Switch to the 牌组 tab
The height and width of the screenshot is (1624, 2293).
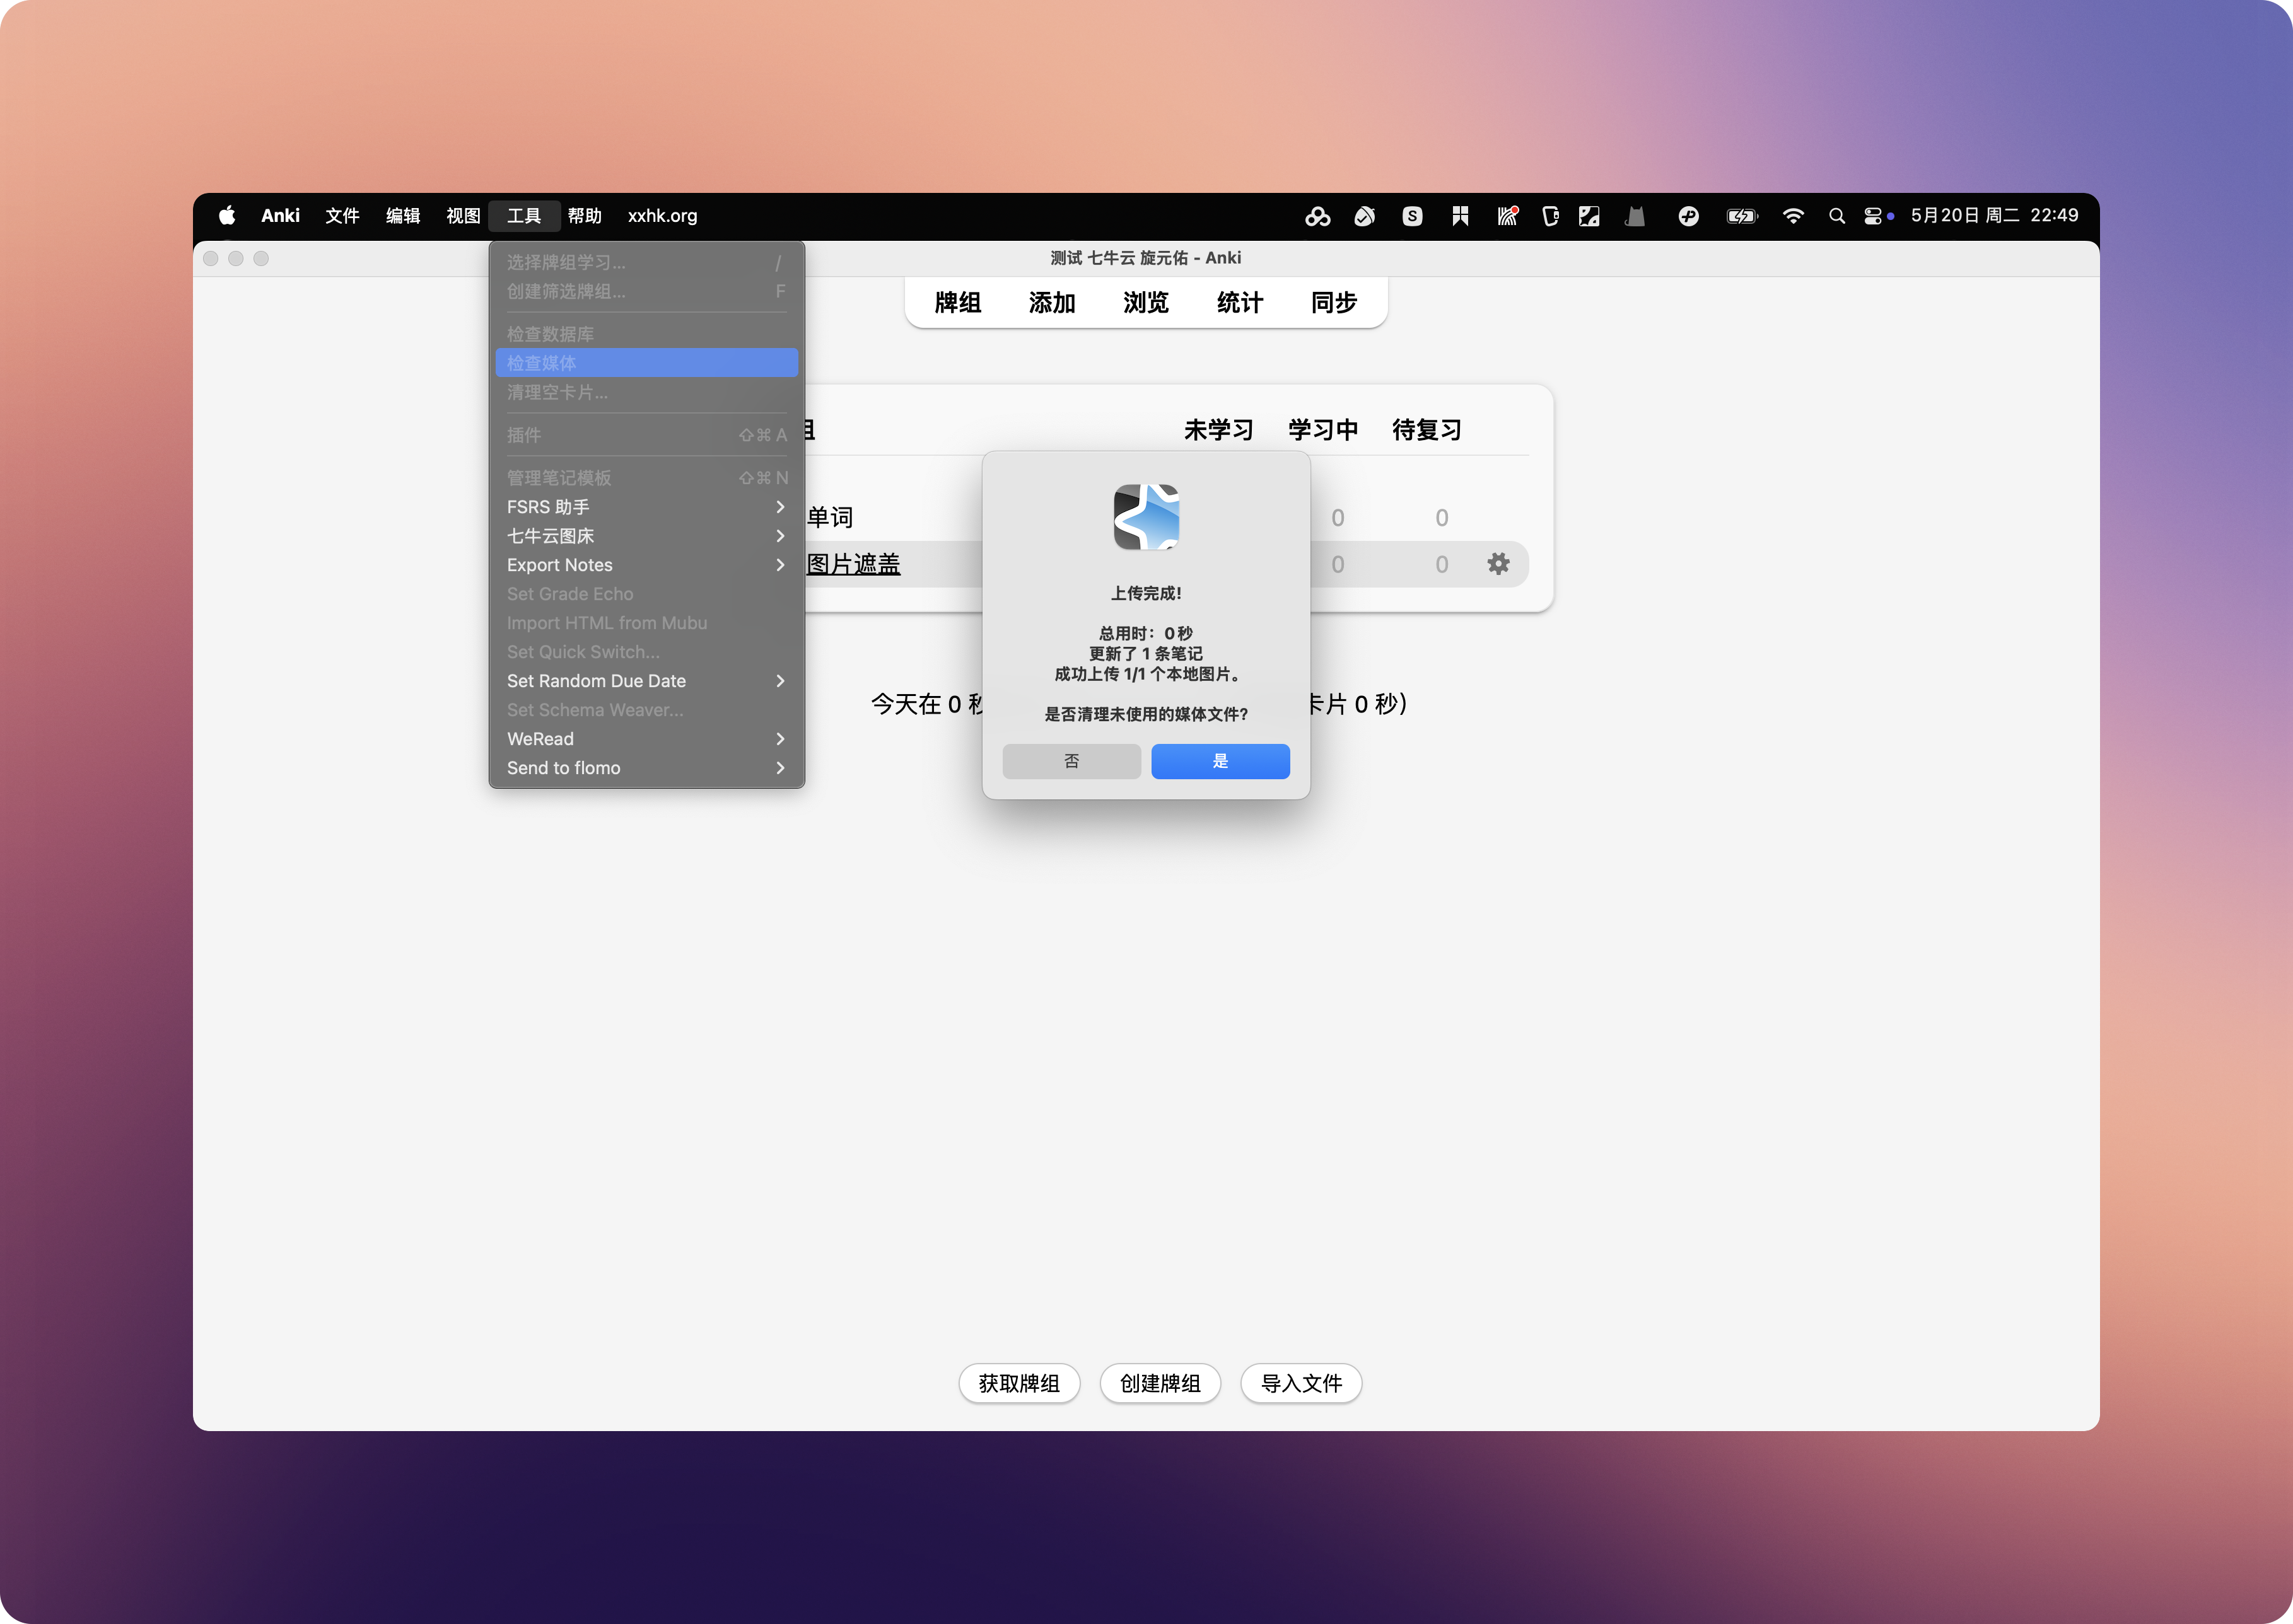(x=957, y=303)
